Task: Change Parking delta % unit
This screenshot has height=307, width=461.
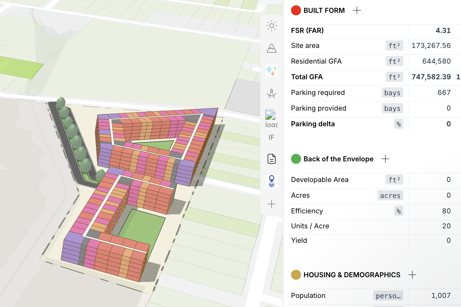Action: [x=399, y=124]
